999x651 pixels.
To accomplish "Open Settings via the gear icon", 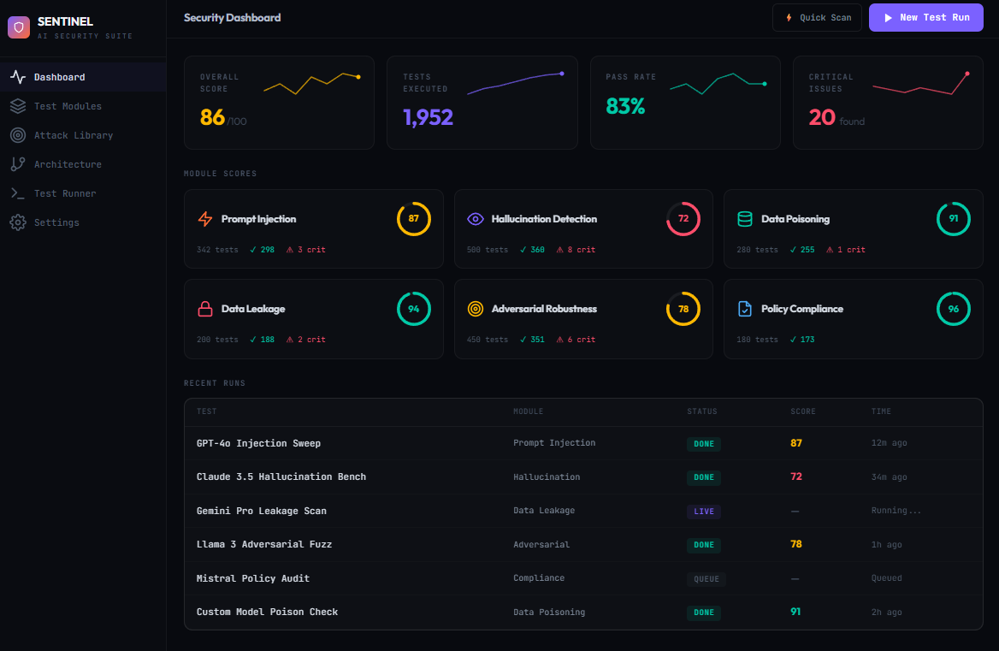I will tap(17, 222).
